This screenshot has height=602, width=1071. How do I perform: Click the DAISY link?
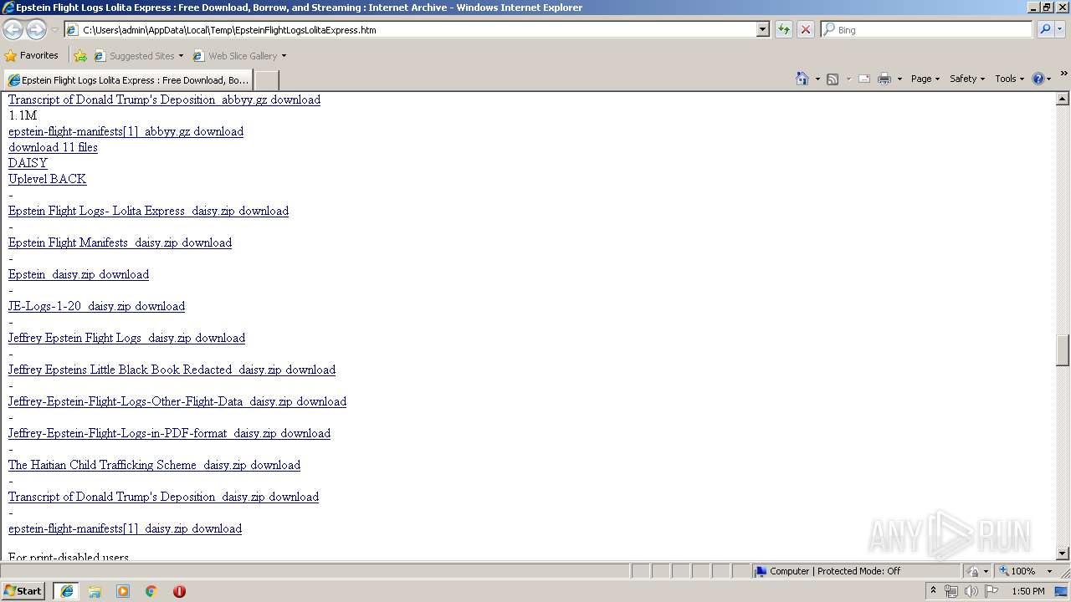coord(28,163)
